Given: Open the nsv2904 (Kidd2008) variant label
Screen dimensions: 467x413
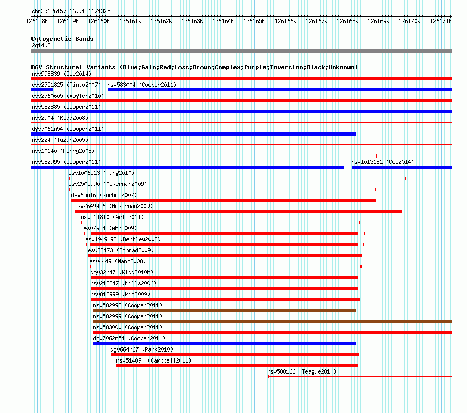Looking at the screenshot, I should [60, 118].
